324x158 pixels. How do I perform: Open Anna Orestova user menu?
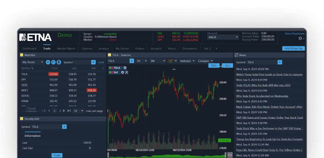click(x=295, y=33)
